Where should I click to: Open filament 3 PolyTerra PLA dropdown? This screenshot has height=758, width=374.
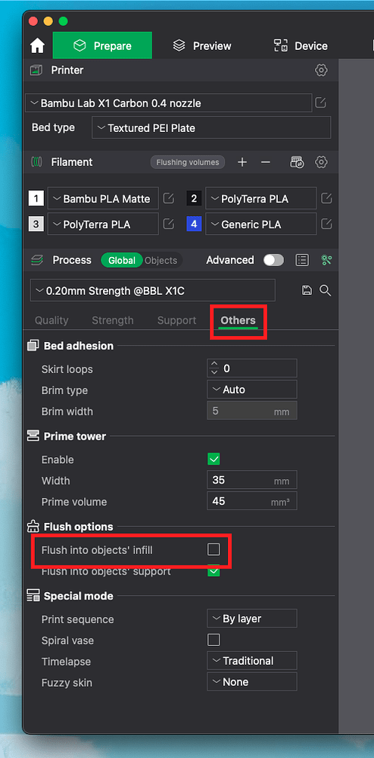[103, 224]
